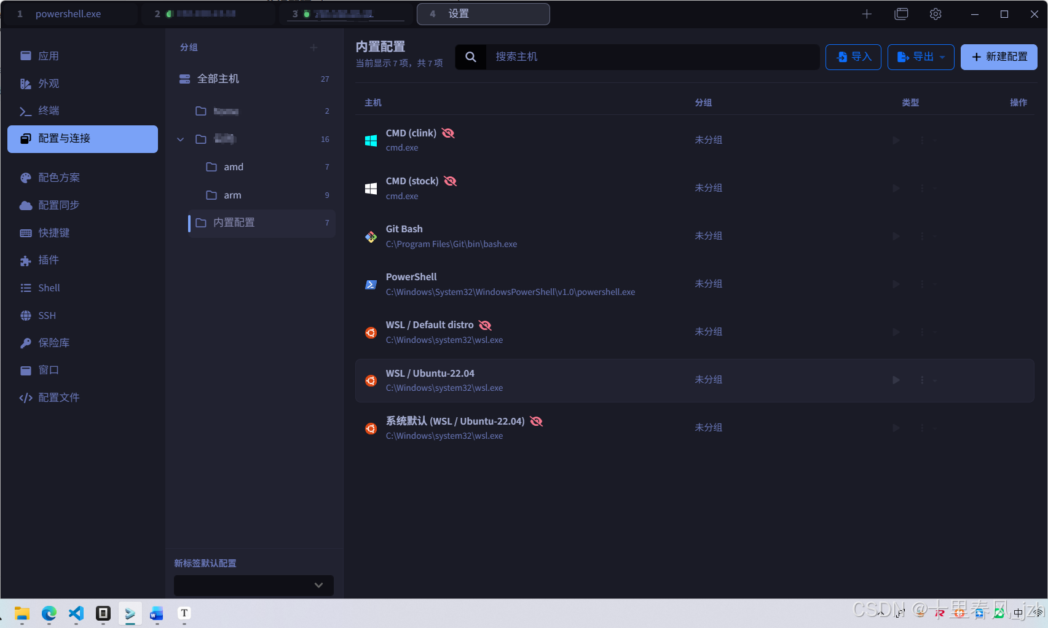Toggle visibility eye icon for CMD (stock)
Image resolution: width=1048 pixels, height=628 pixels.
[451, 181]
